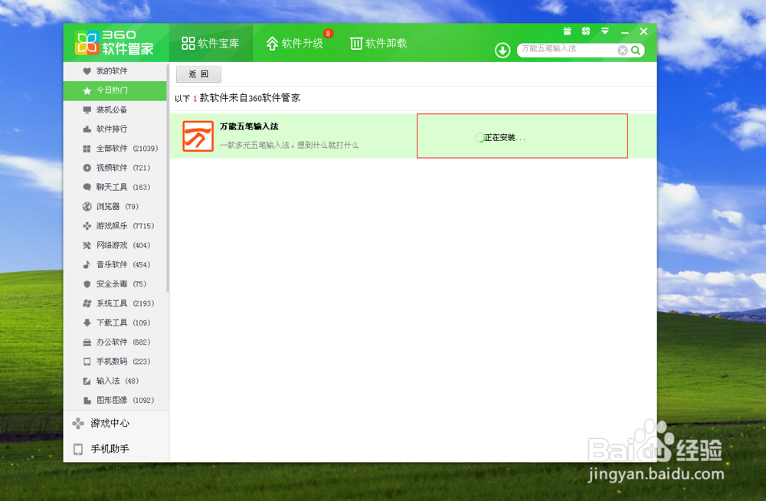Click the star icon beside 今日热门
The width and height of the screenshot is (766, 501).
tap(87, 90)
